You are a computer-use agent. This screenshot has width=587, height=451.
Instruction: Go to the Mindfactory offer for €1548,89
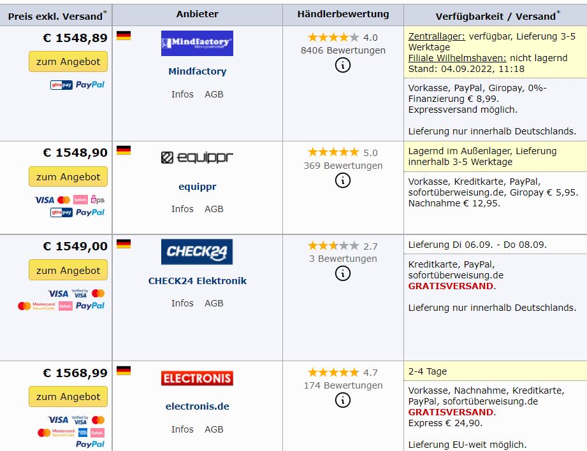click(x=68, y=62)
